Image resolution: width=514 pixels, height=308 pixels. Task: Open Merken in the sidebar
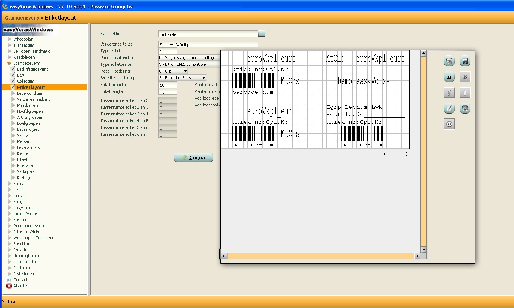[x=23, y=141]
